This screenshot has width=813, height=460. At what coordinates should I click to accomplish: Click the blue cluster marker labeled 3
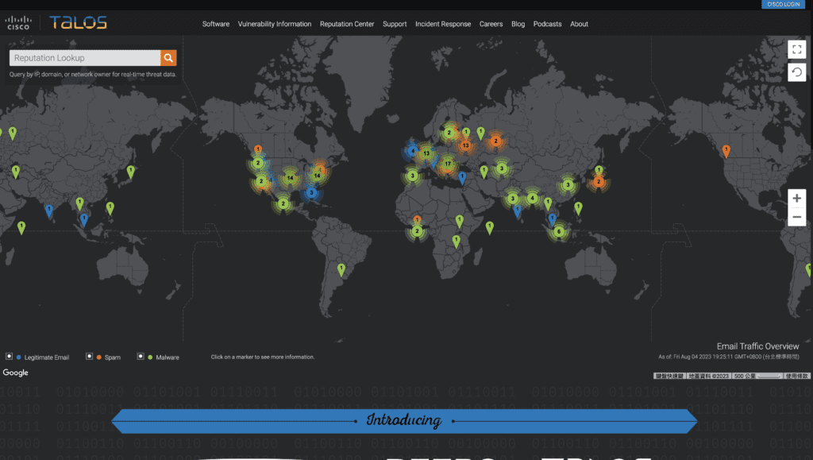click(x=312, y=192)
